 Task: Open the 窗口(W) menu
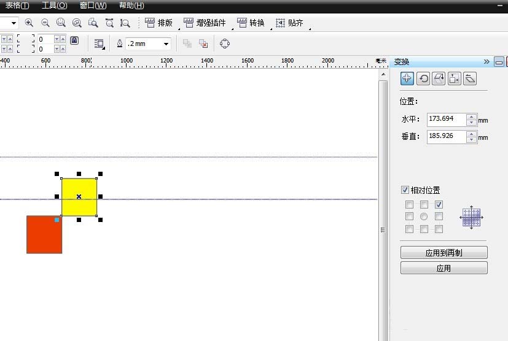(x=93, y=6)
